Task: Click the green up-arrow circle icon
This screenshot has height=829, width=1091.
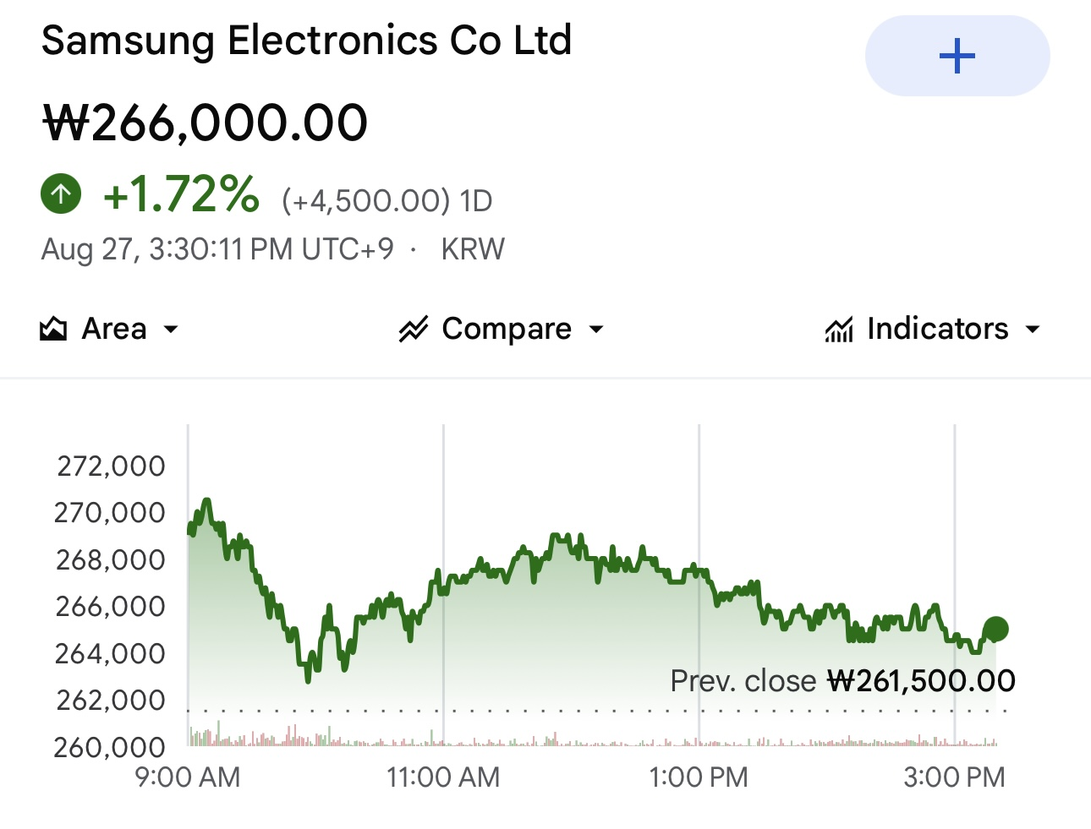Action: click(61, 194)
